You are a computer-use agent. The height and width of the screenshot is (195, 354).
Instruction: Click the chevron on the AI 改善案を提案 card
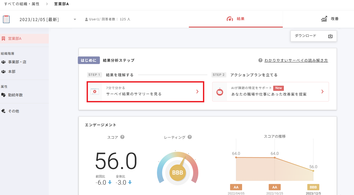coord(322,92)
